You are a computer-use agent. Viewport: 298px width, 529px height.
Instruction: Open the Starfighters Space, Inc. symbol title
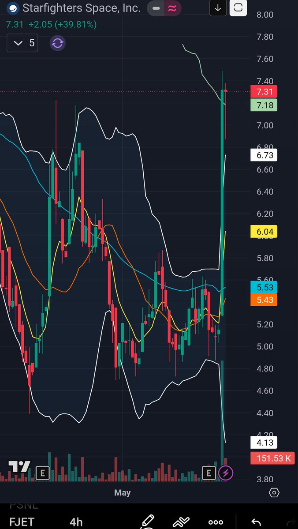point(81,8)
